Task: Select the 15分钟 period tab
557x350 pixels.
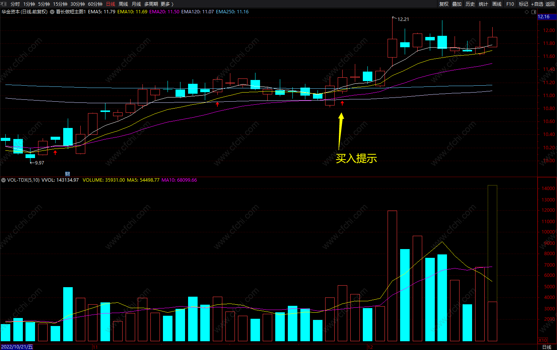Action: pos(60,4)
